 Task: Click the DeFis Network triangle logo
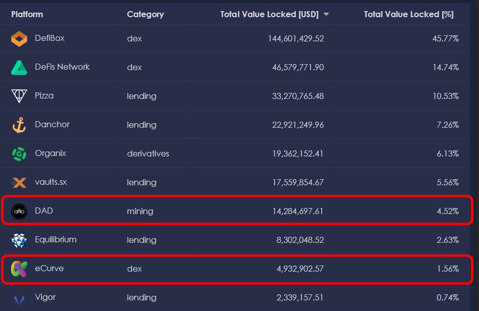pyautogui.click(x=19, y=67)
